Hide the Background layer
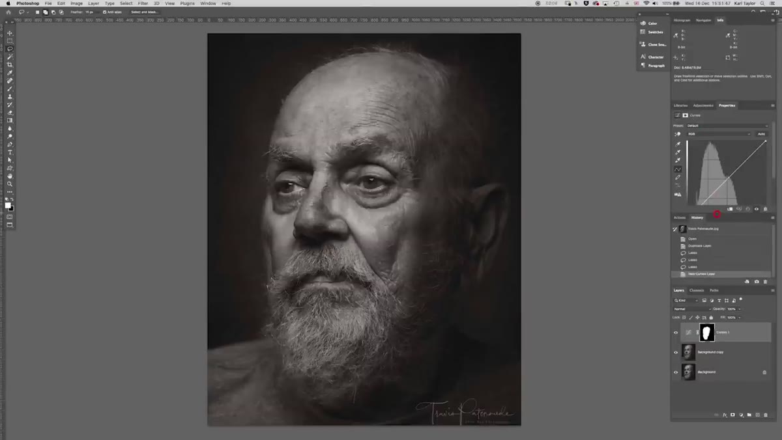This screenshot has width=782, height=440. 676,372
